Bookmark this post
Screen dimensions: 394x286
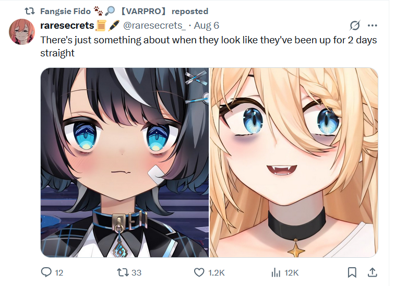(352, 272)
